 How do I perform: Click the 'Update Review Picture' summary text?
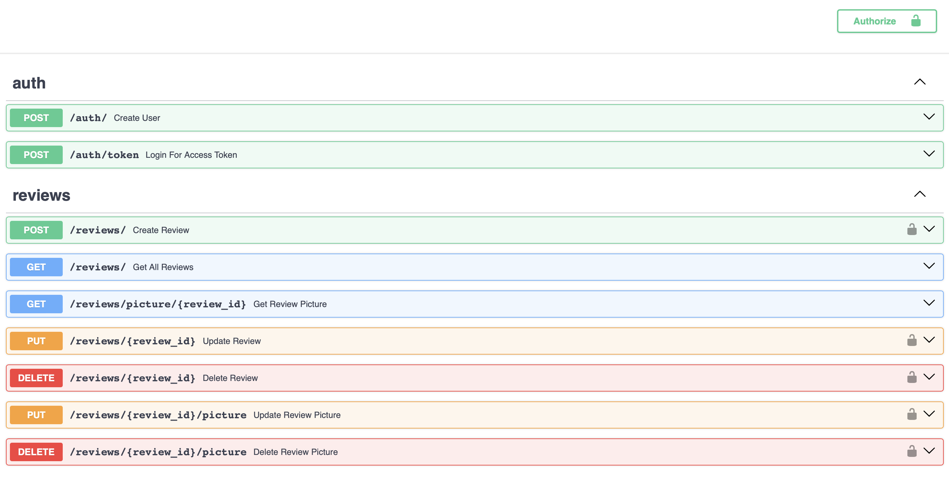click(297, 415)
